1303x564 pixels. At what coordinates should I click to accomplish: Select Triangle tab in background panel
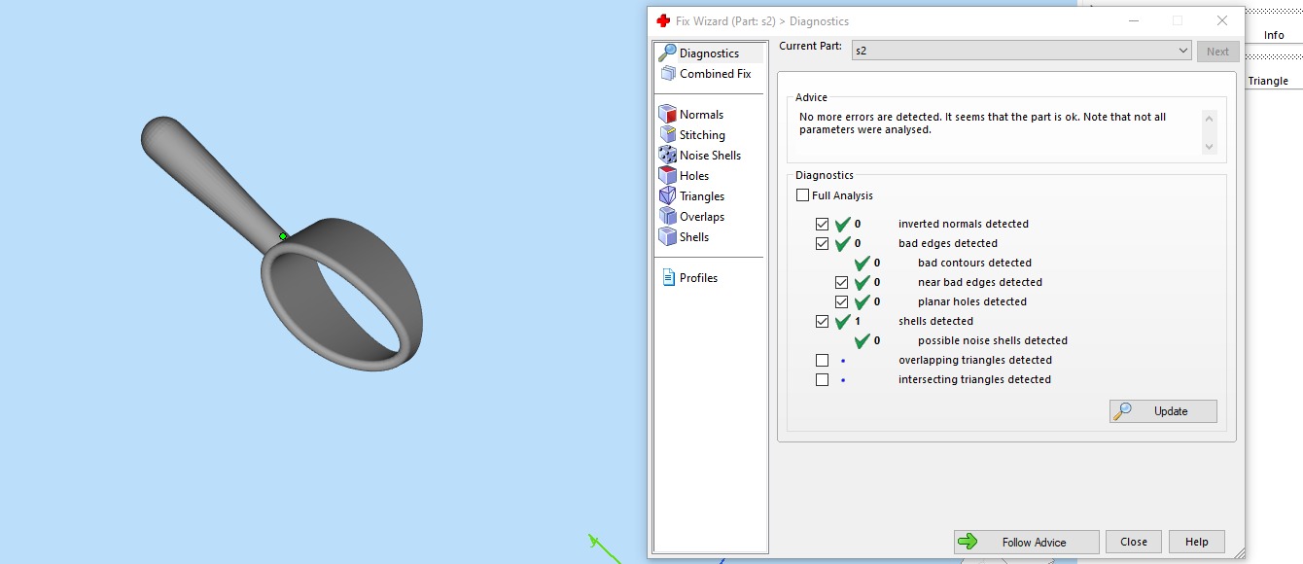click(x=1268, y=81)
